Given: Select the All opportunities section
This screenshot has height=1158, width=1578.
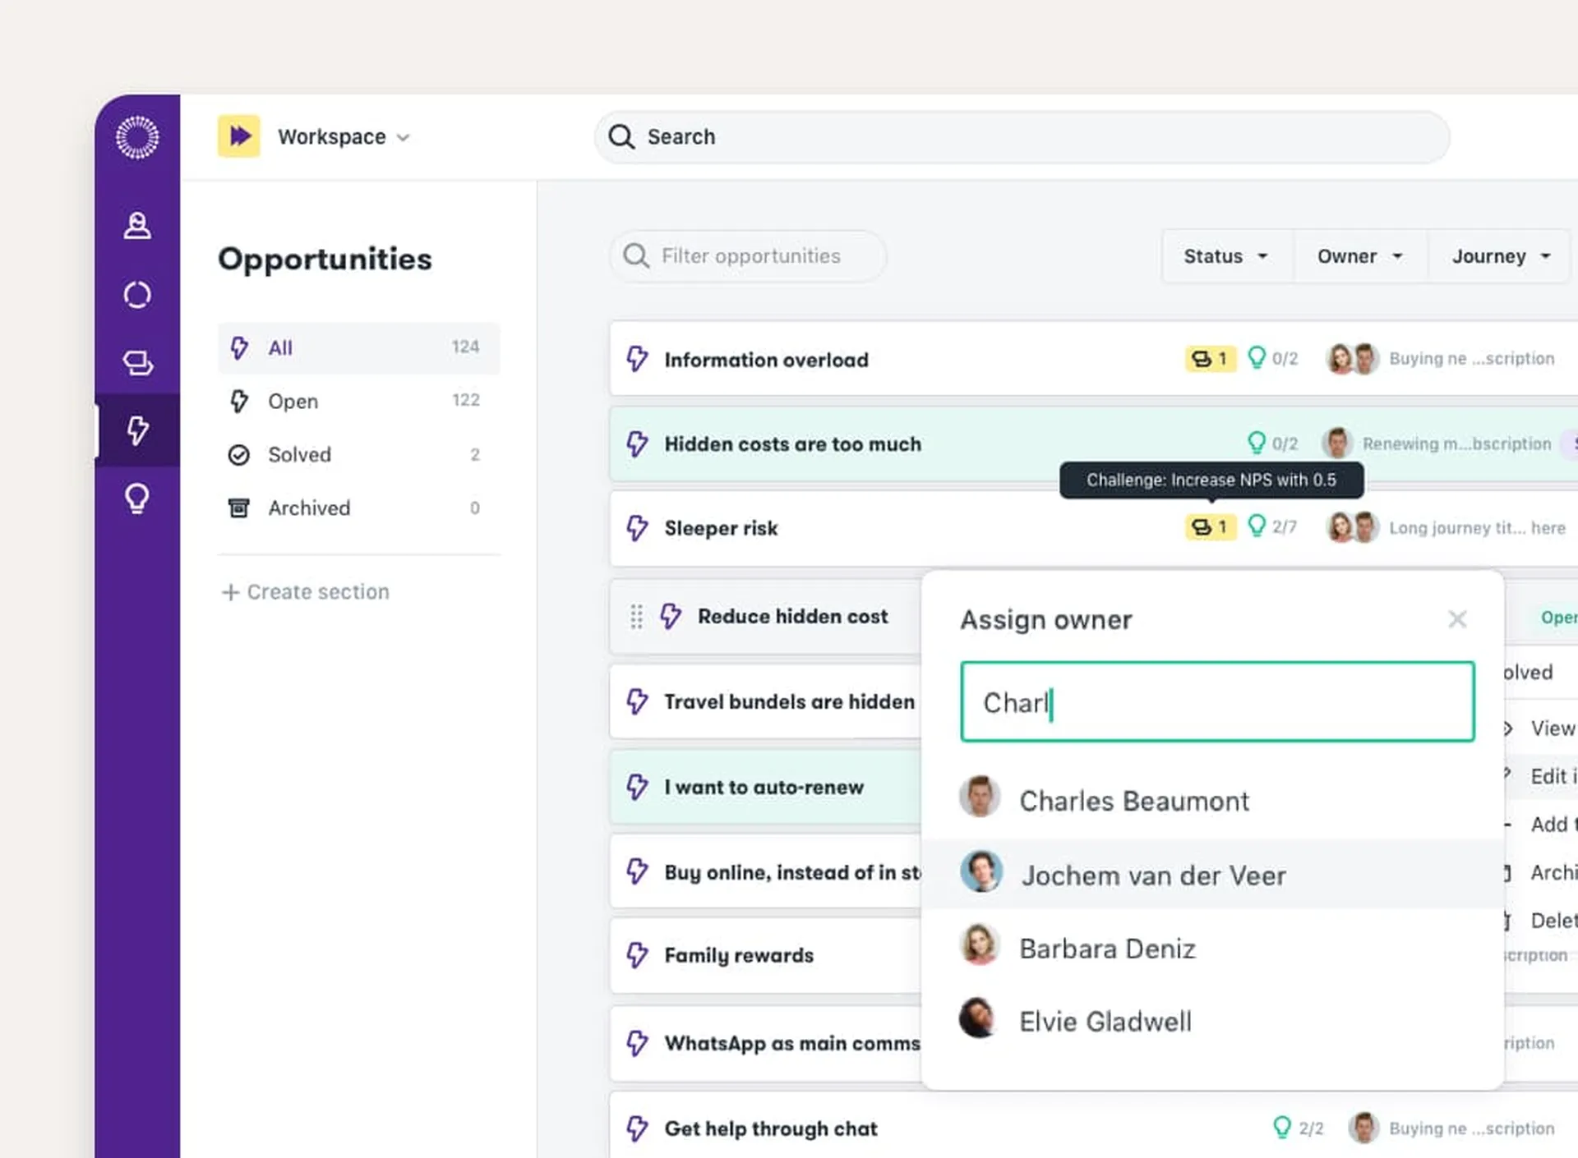Looking at the screenshot, I should pos(358,347).
